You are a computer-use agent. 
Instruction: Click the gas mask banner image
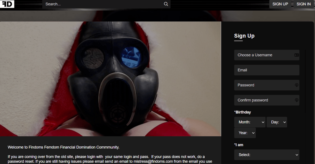[111, 79]
